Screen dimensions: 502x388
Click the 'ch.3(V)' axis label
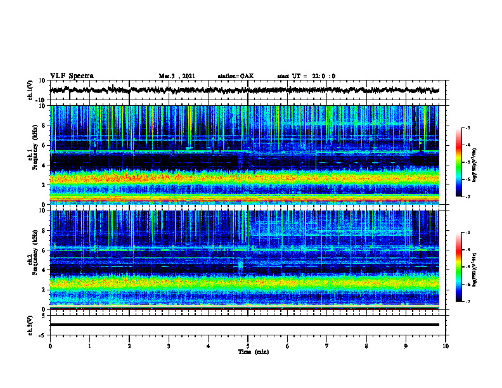30,325
